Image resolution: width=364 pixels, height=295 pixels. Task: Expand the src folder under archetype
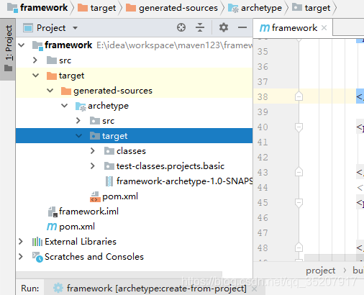click(x=78, y=120)
